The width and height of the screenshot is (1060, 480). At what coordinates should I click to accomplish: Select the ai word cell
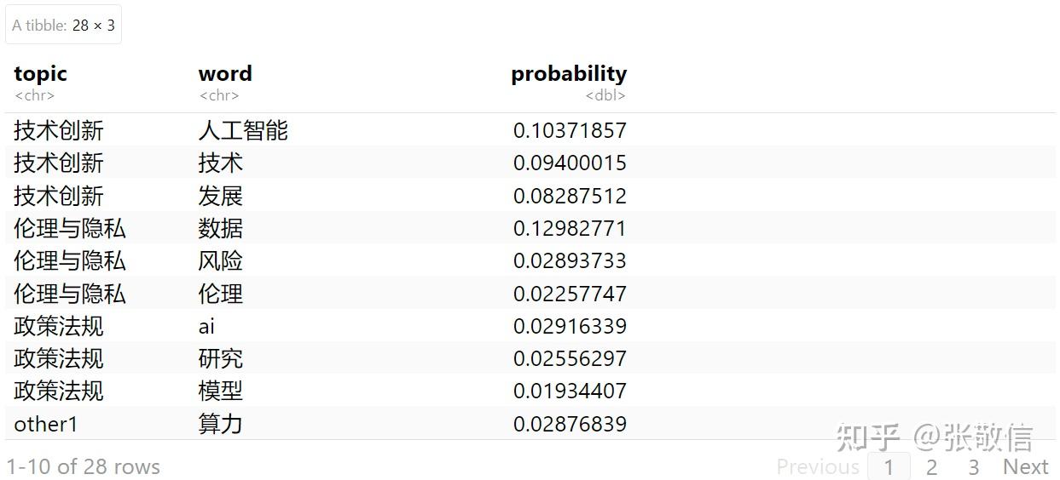click(206, 326)
